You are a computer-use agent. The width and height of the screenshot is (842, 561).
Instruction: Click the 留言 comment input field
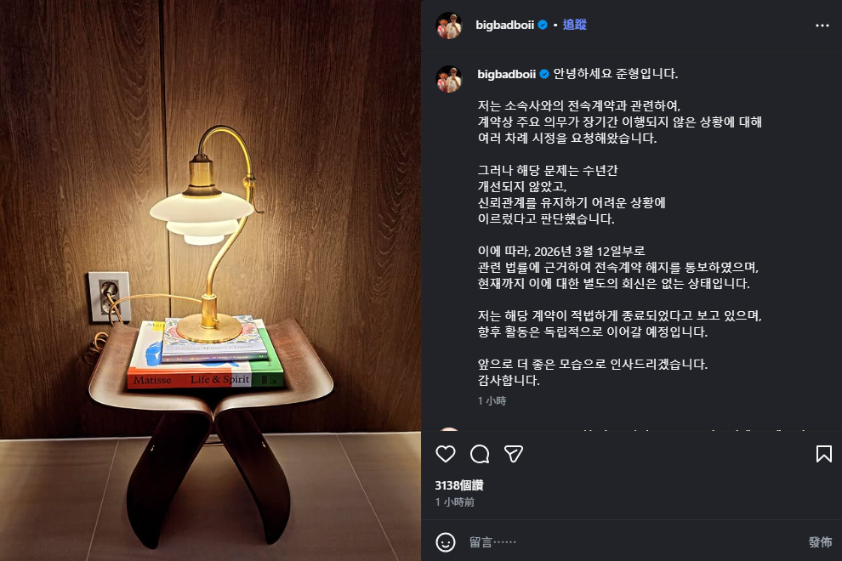click(x=634, y=542)
